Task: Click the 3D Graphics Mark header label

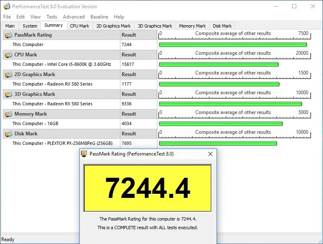Action: (35, 94)
